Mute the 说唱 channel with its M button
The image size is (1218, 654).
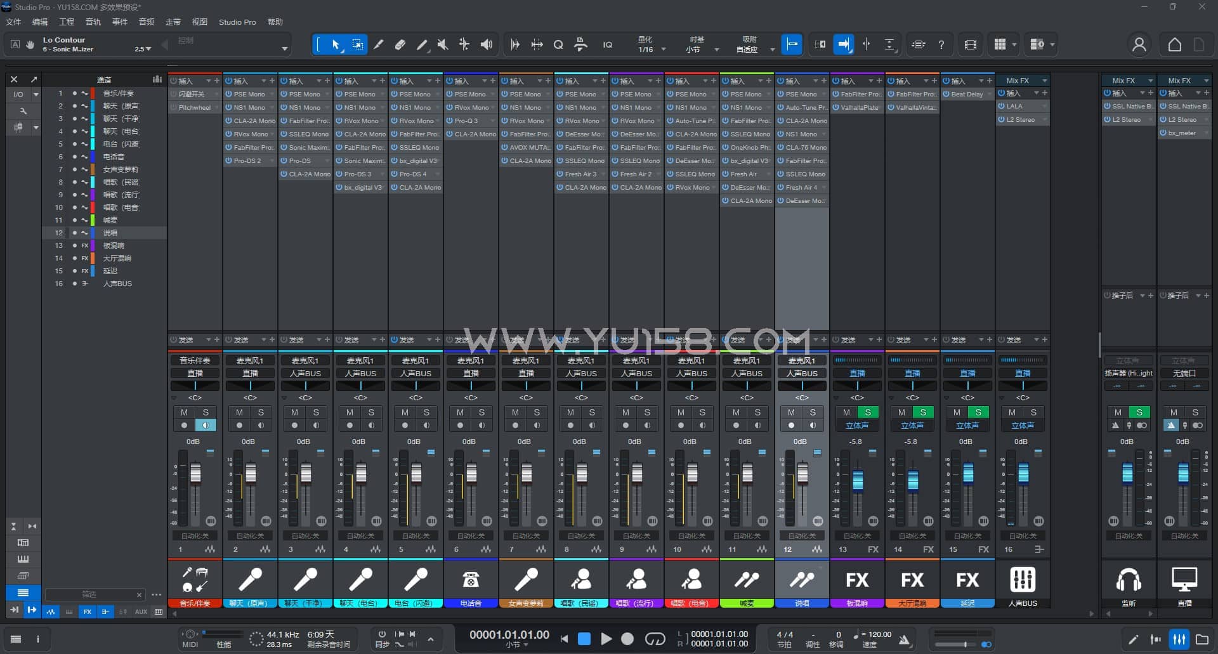click(791, 412)
